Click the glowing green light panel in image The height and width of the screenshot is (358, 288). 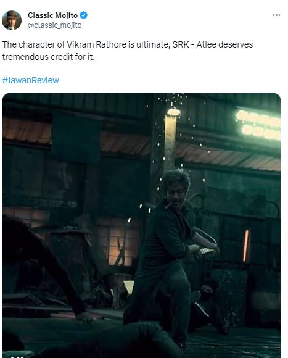258,125
